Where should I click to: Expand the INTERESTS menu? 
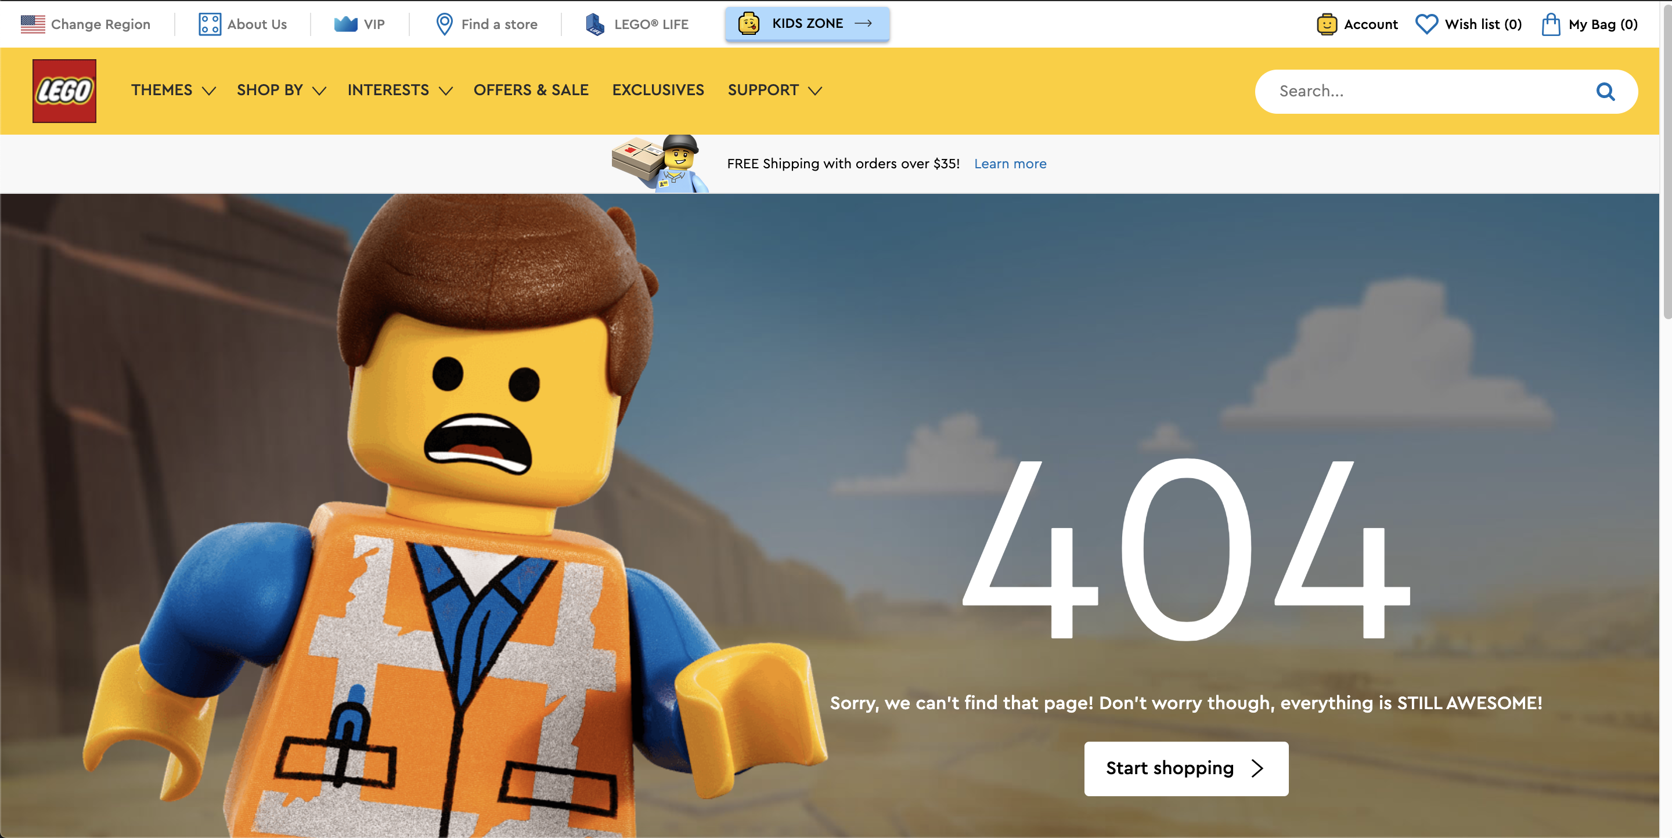pyautogui.click(x=400, y=90)
